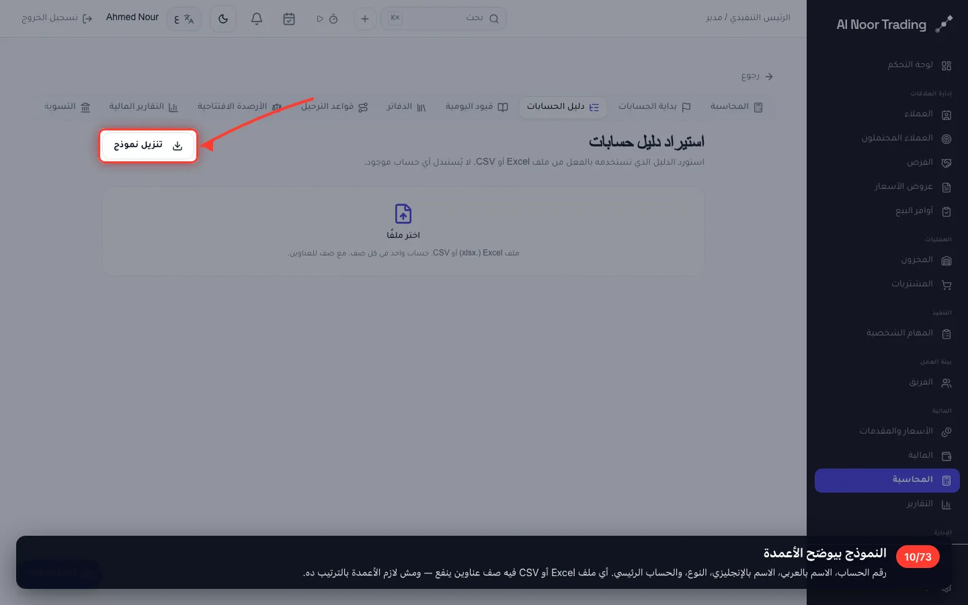
Task: Switch to بداية الحسابات tab
Action: pyautogui.click(x=655, y=107)
